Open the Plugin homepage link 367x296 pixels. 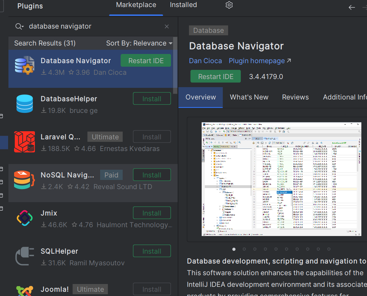(260, 61)
